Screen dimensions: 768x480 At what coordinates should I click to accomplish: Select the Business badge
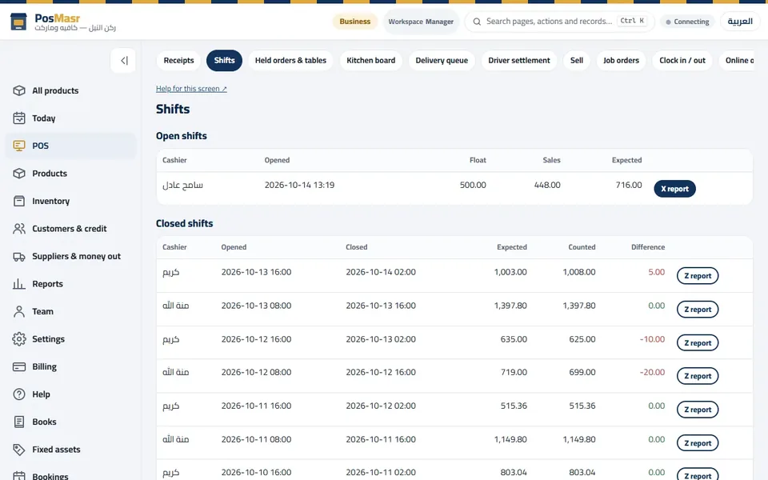354,22
